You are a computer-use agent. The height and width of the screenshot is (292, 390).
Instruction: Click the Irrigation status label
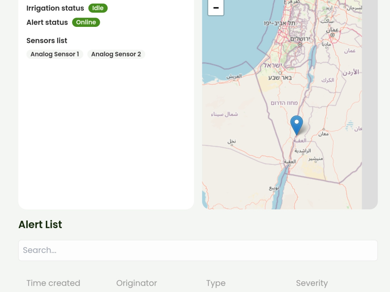click(55, 8)
